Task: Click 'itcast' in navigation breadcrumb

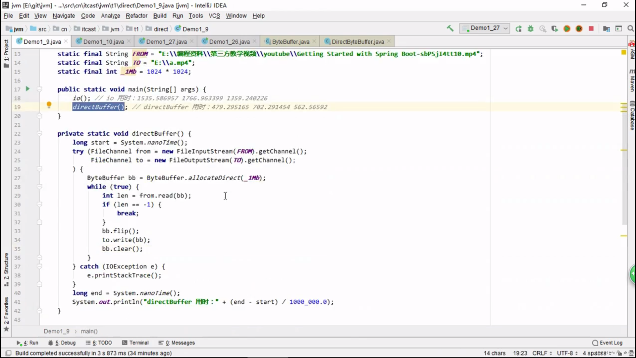Action: tap(85, 29)
